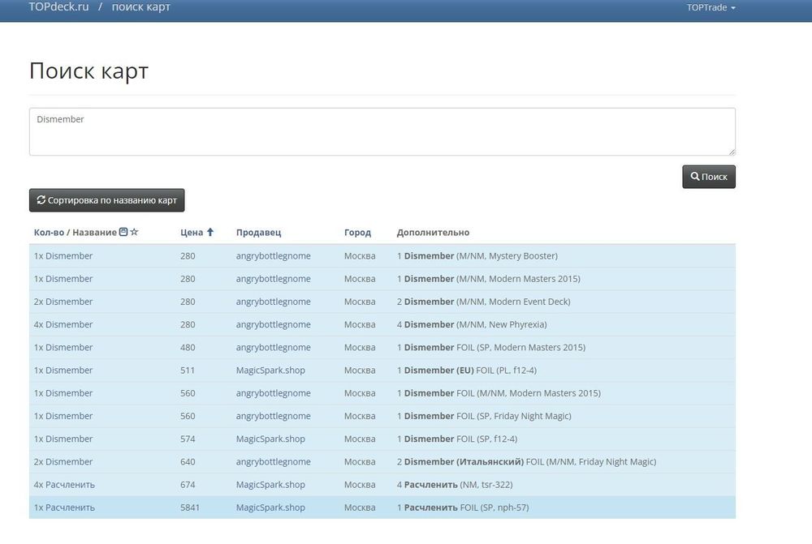Click поиск карт in navigation bar

click(141, 7)
